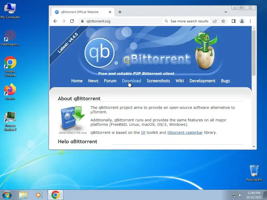Open the network tray icon
The image size is (267, 200).
pos(234,195)
